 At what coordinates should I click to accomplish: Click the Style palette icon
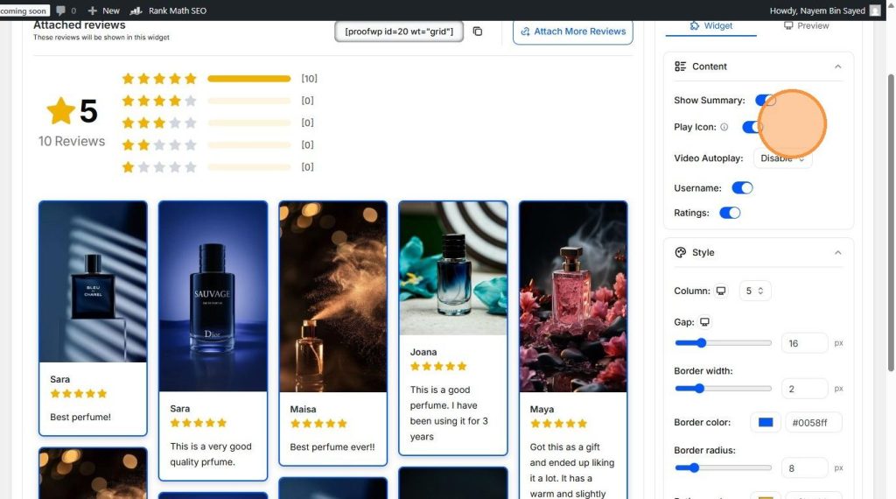(680, 252)
